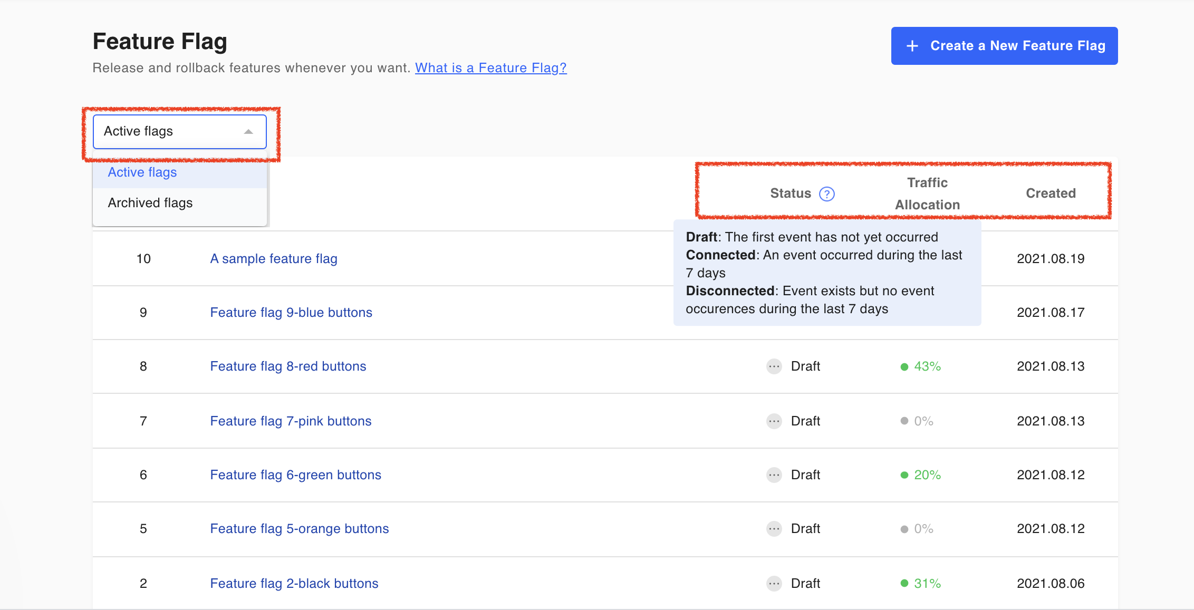Click green dot beside 43% allocation

[904, 367]
